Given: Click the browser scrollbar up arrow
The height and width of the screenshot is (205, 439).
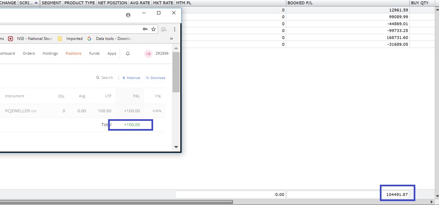Looking at the screenshot, I should (x=176, y=48).
